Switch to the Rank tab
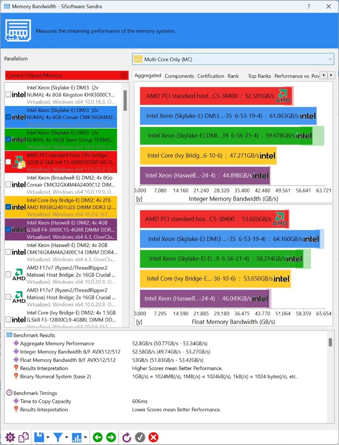Image resolution: width=339 pixels, height=445 pixels. coord(233,76)
